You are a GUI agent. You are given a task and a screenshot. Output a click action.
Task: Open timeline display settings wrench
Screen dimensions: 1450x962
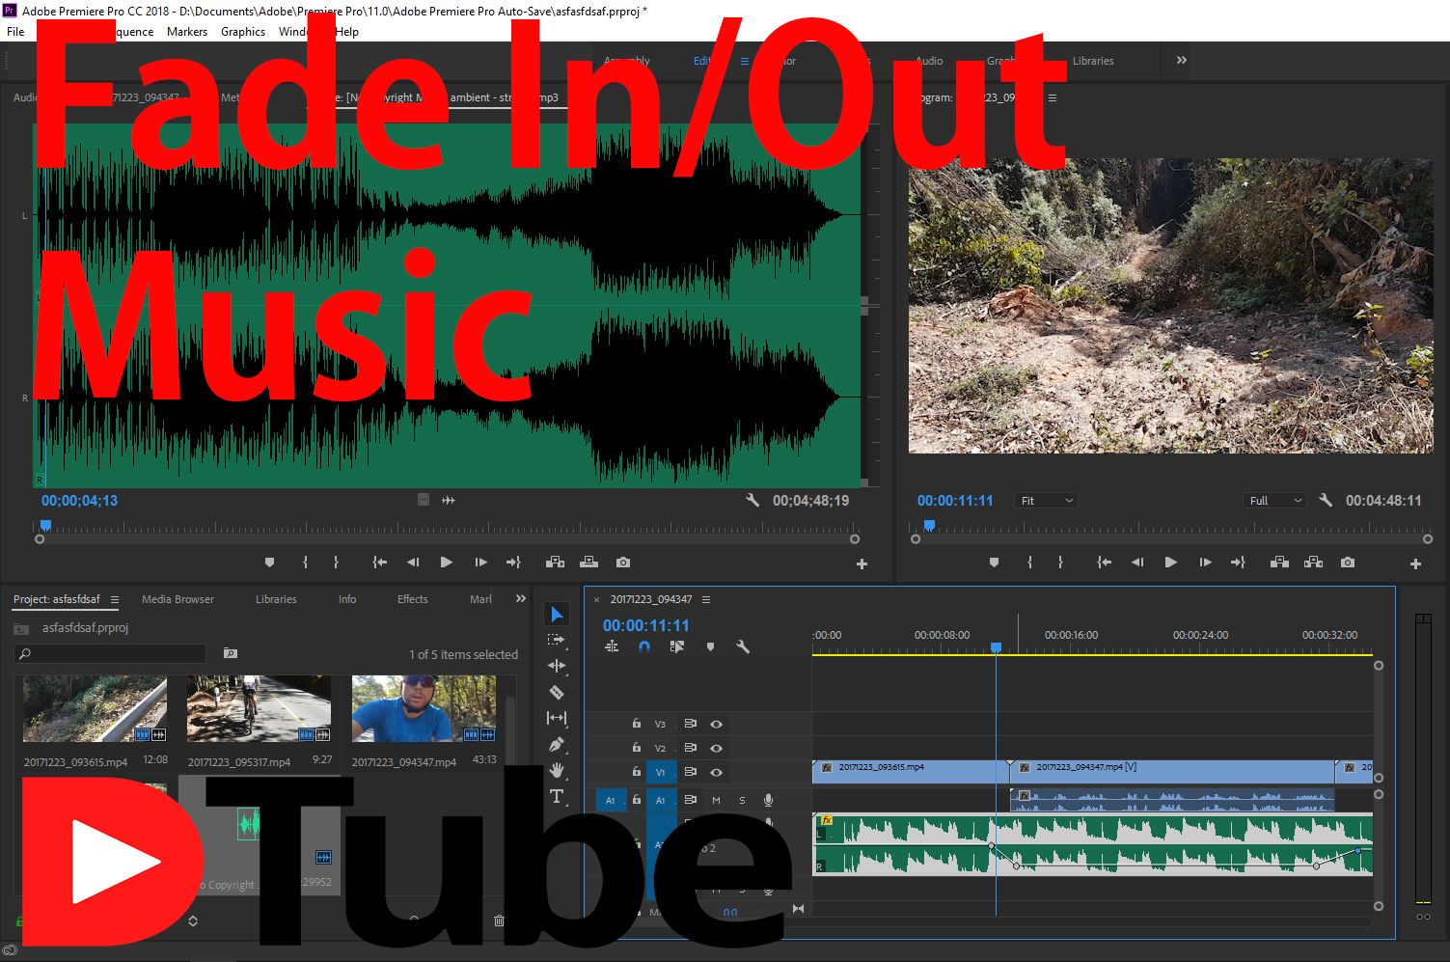coord(743,647)
